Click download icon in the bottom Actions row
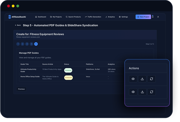This screenshot has width=180, height=122. click(x=142, y=92)
